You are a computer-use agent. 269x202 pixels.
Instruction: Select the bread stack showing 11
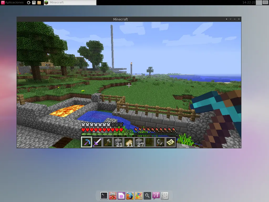(129, 142)
